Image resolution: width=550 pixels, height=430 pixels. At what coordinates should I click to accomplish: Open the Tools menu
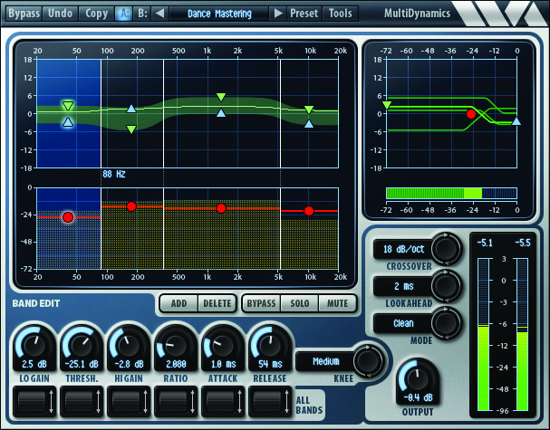(340, 14)
